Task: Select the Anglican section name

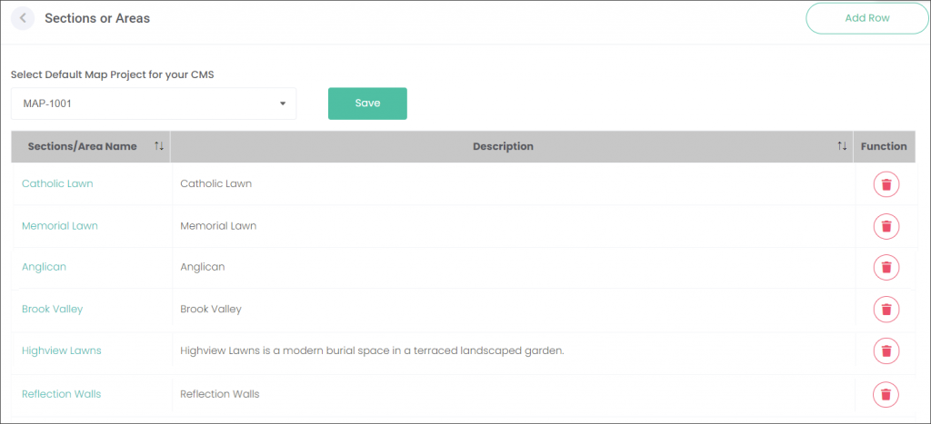Action: pyautogui.click(x=44, y=267)
